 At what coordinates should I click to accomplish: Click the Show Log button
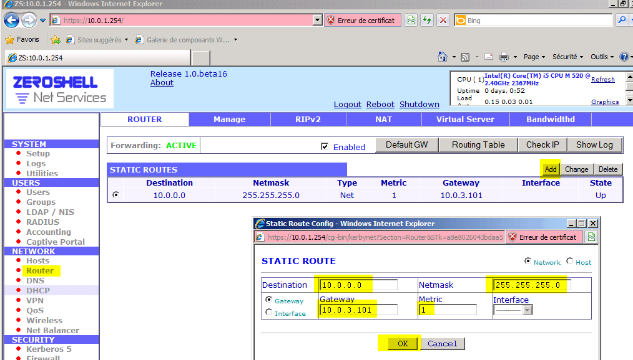[595, 145]
